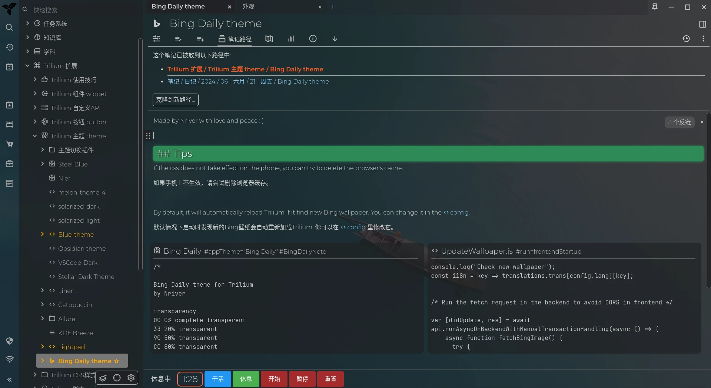
Task: Open tree settings gear icon
Action: (x=131, y=378)
